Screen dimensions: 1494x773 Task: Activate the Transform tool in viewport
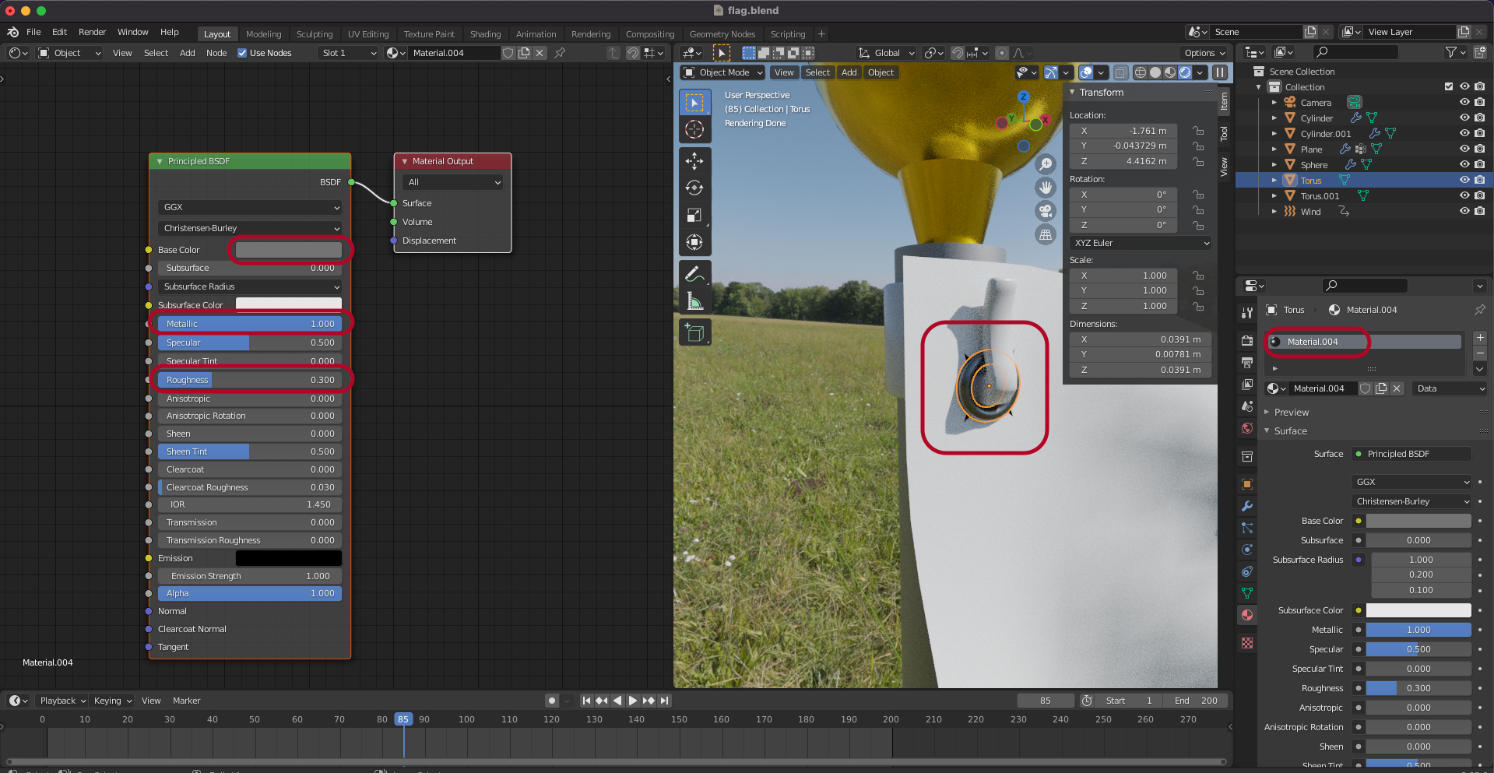[694, 242]
